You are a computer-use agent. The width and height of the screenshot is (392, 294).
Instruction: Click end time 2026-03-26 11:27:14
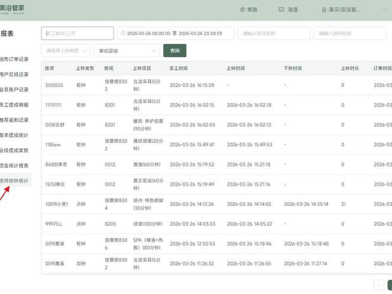[x=305, y=264]
